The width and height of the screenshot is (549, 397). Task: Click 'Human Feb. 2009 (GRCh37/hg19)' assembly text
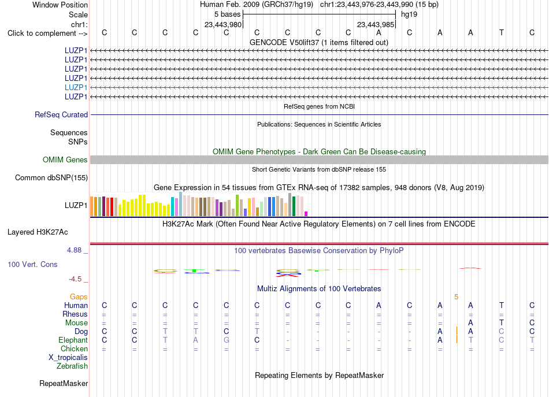(258, 5)
